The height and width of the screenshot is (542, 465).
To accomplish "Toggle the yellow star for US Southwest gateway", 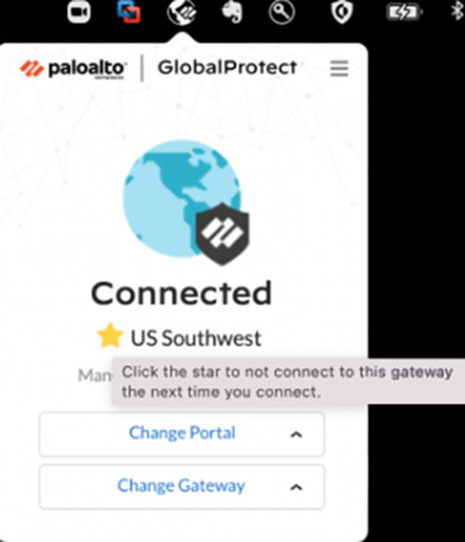I will click(110, 336).
